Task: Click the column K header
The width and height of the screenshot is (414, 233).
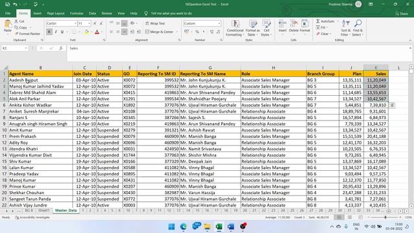Action: 376,67
